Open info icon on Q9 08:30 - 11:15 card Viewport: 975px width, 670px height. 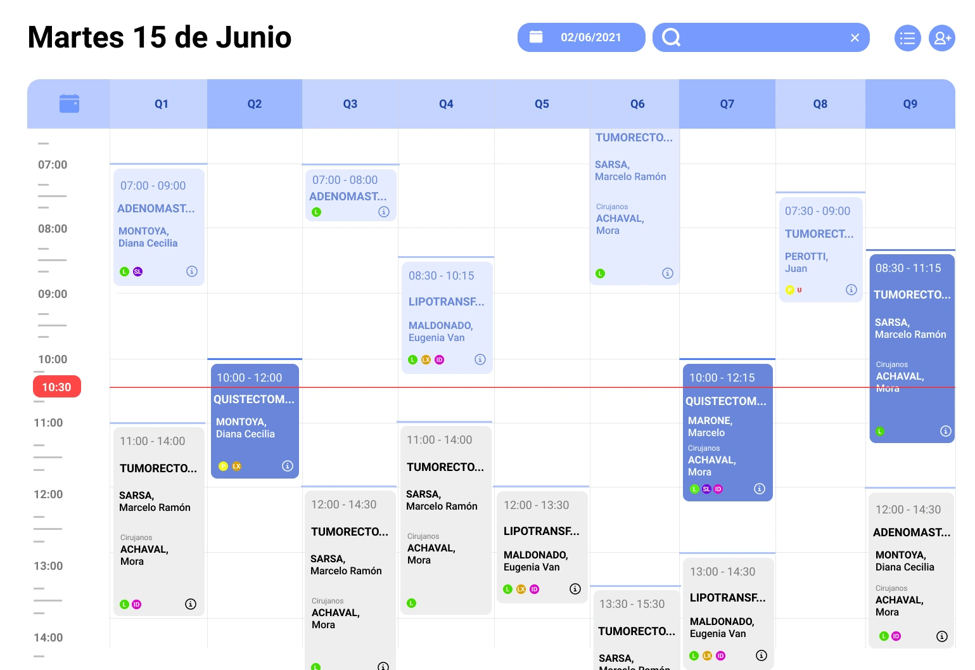[x=946, y=431]
